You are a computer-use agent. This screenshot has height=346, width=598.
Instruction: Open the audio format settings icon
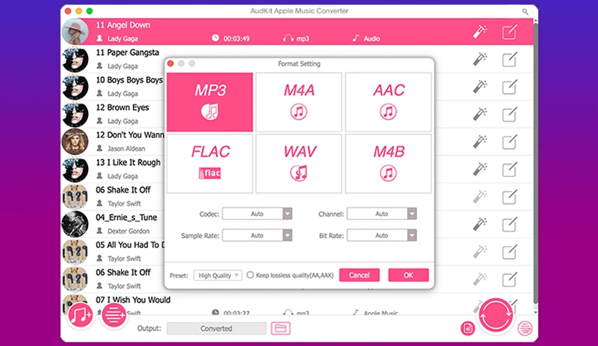click(468, 328)
